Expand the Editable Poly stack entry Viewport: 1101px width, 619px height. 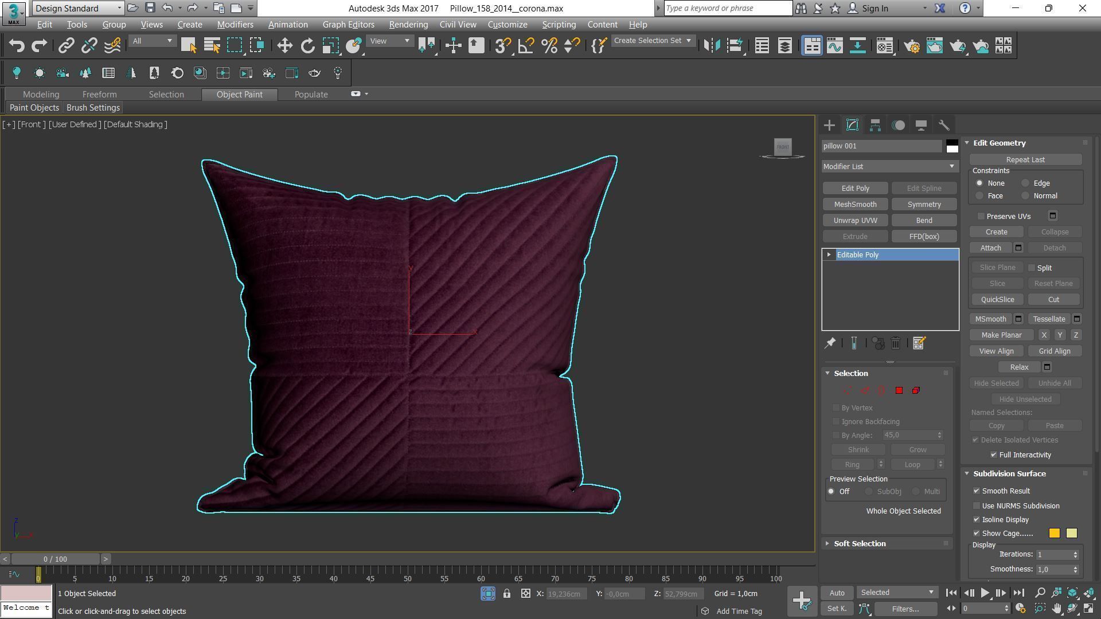pos(829,255)
